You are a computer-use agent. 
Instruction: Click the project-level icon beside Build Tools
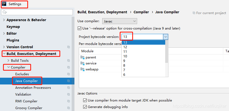click(68, 60)
